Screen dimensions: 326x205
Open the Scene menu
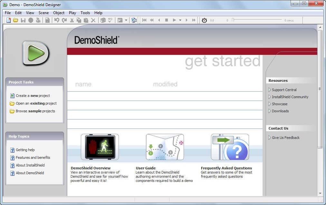pyautogui.click(x=44, y=13)
